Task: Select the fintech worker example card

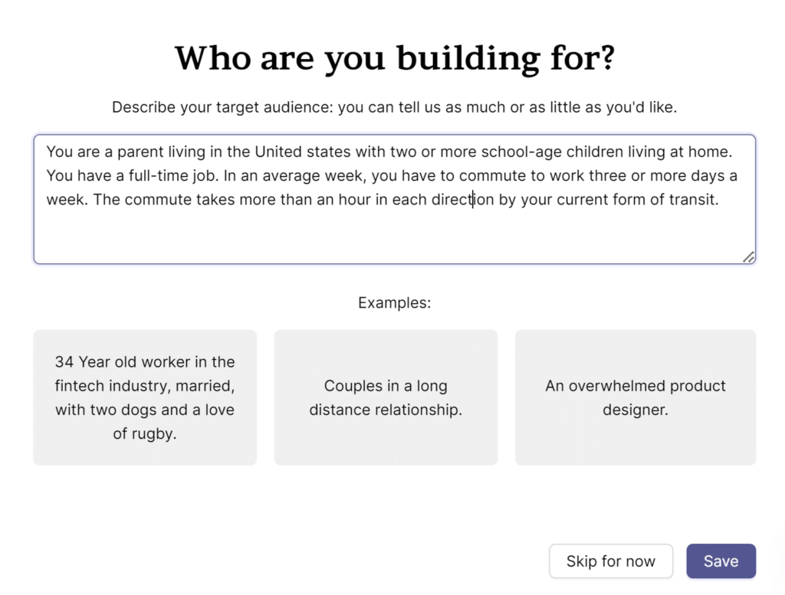Action: point(145,397)
